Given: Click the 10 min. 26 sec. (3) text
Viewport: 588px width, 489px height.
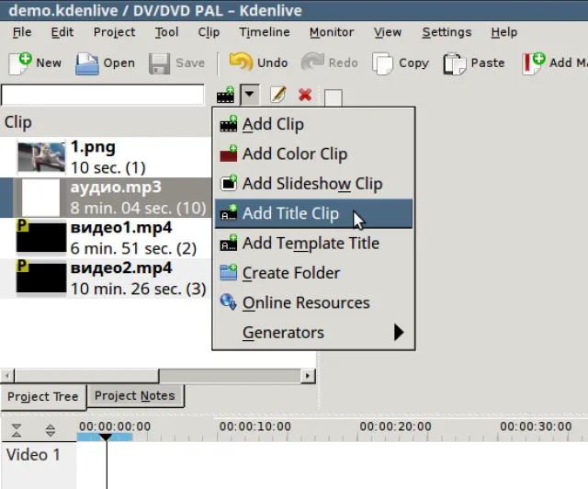Looking at the screenshot, I should 139,289.
